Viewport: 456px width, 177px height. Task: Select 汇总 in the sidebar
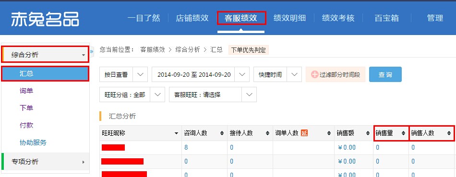point(46,73)
